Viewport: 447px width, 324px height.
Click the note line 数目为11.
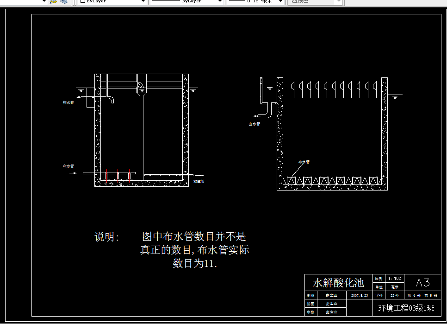[195, 263]
